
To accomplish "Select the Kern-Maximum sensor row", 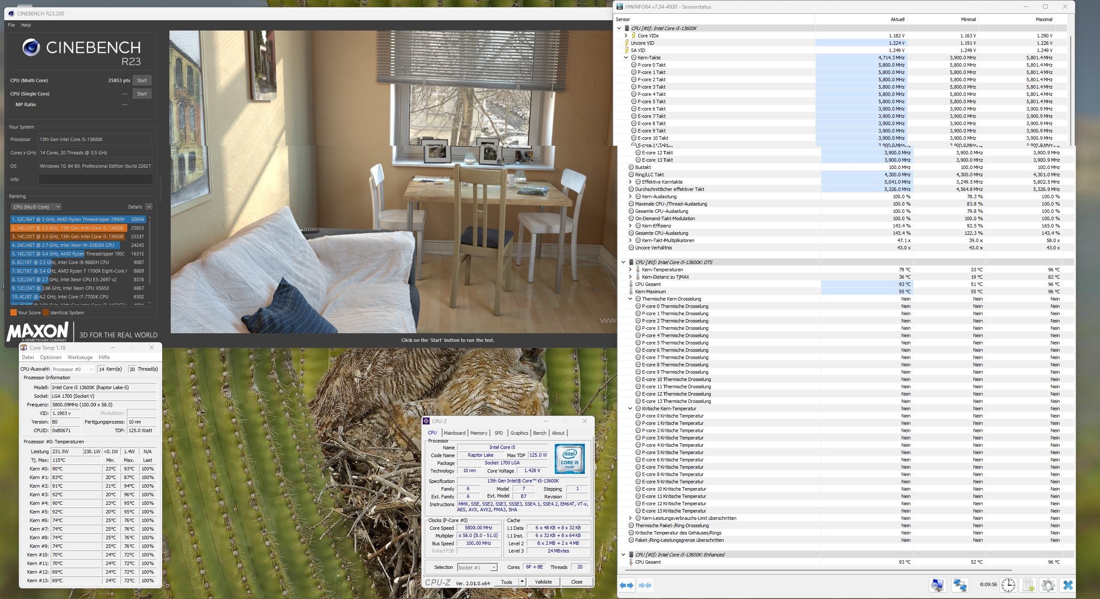I will 846,292.
